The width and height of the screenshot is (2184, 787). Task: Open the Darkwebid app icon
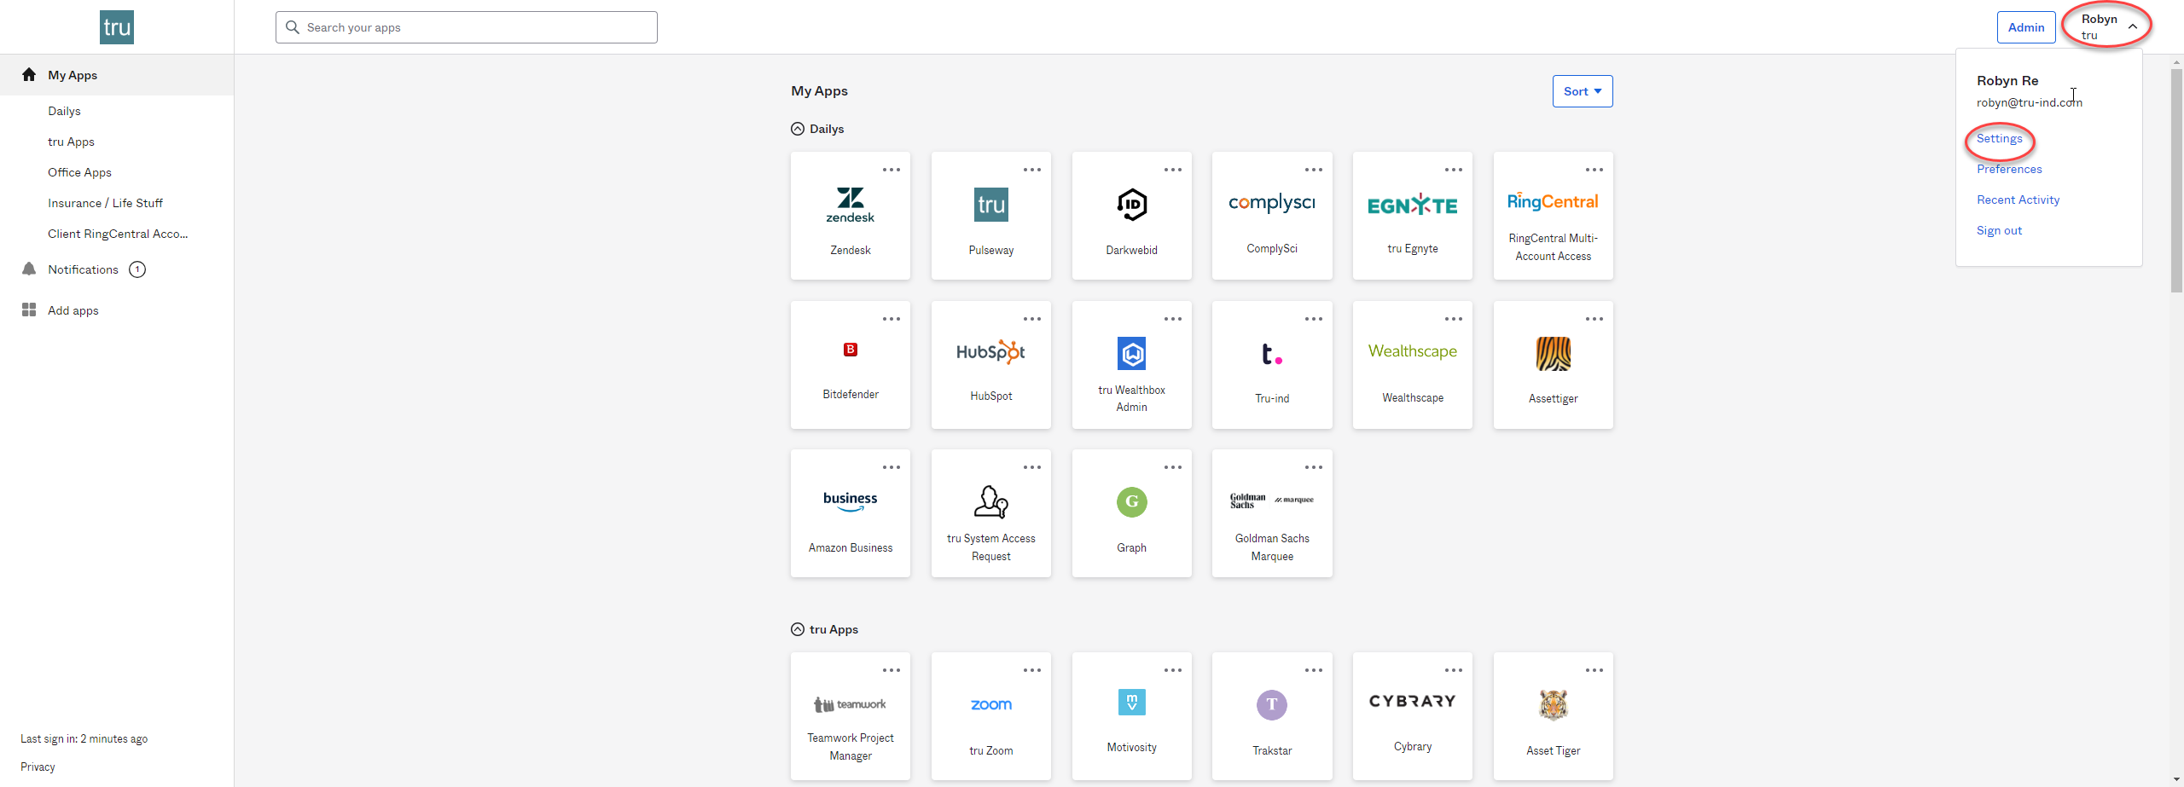coord(1131,205)
